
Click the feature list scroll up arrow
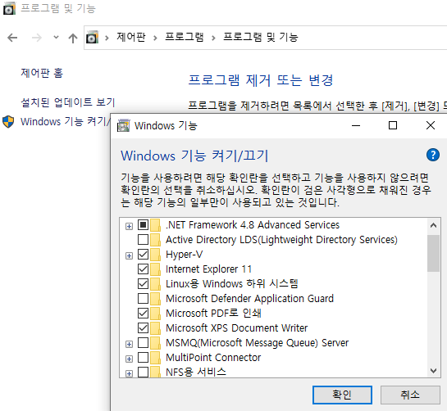tap(433, 226)
